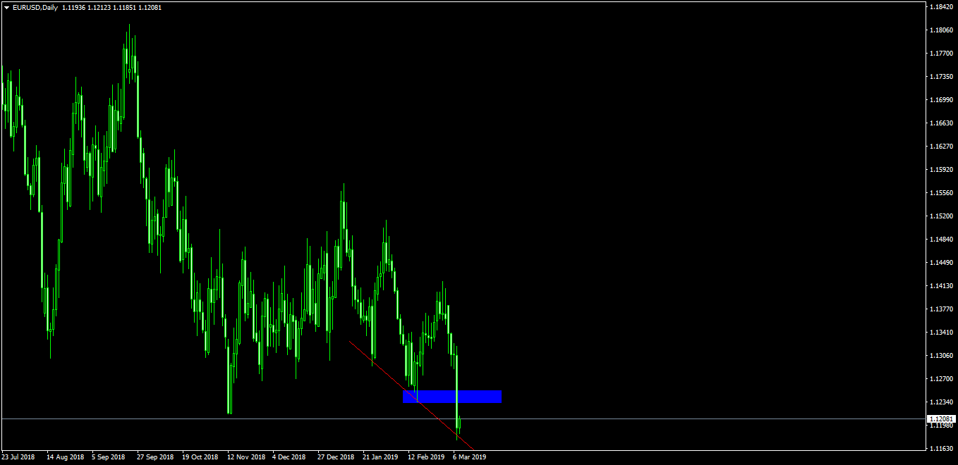Click the current price tag 1.12081 on axis
Image resolution: width=958 pixels, height=465 pixels.
pyautogui.click(x=941, y=418)
